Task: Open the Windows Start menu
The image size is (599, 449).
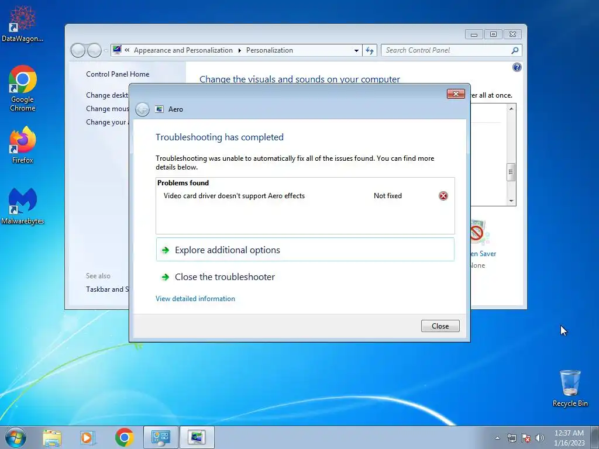Action: [16, 437]
